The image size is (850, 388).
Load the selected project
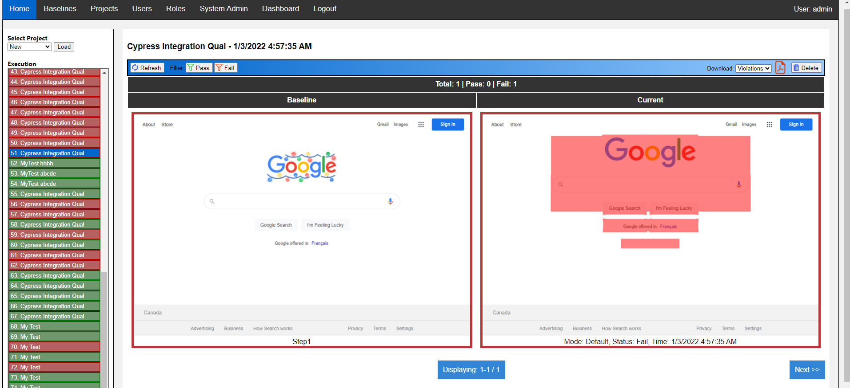[x=64, y=47]
